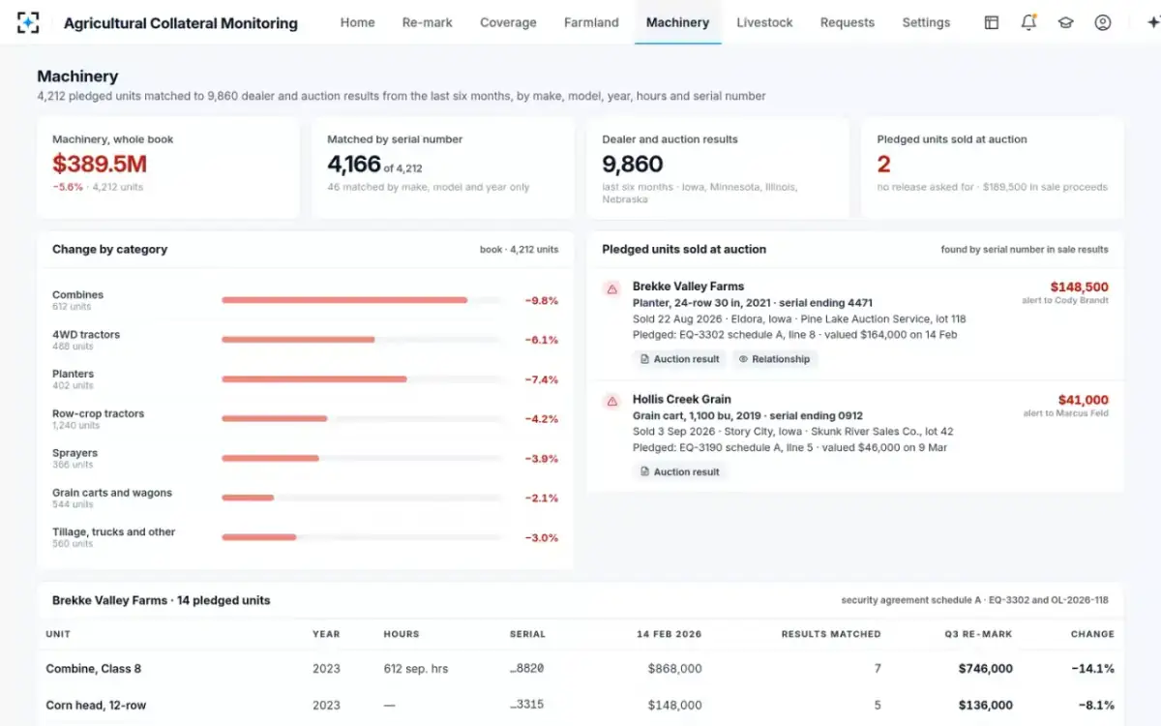Open the Coverage tab
Screen dimensions: 1161x726
[508, 22]
